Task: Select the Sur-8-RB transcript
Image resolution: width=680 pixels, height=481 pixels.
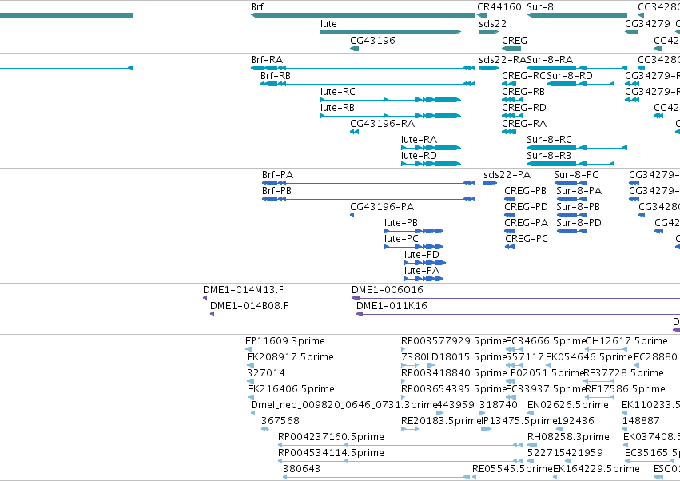Action: (571, 164)
